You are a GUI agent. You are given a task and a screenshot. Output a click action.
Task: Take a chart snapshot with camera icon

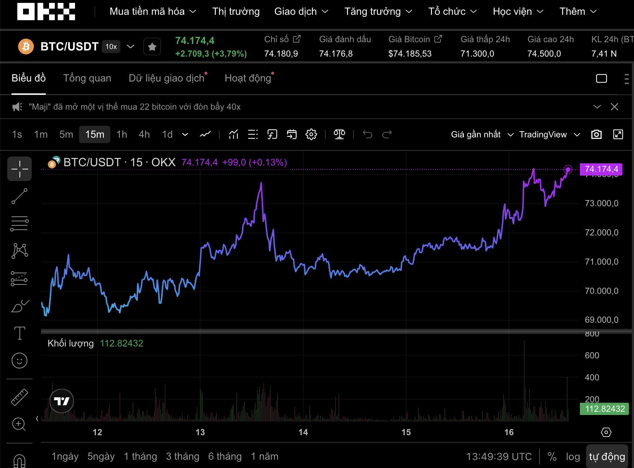coord(596,134)
